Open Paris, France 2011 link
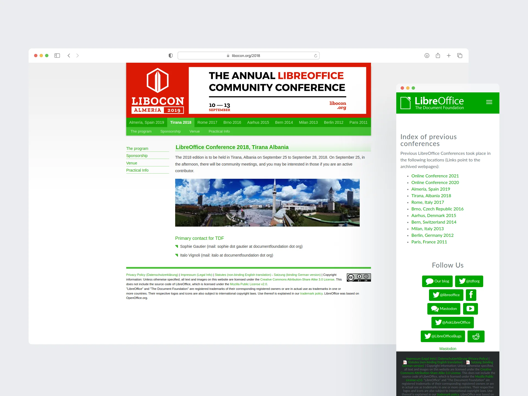 pyautogui.click(x=429, y=242)
